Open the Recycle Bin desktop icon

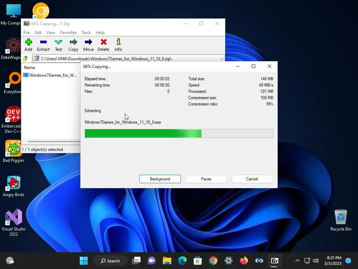point(341,220)
